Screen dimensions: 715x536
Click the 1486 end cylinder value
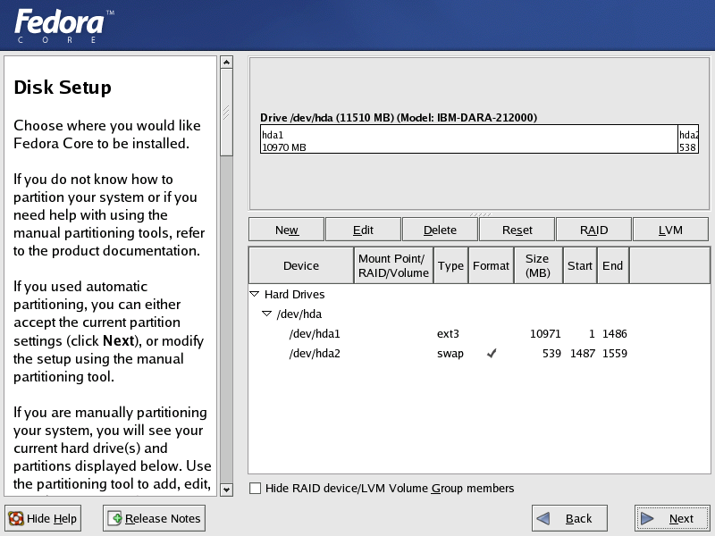615,333
